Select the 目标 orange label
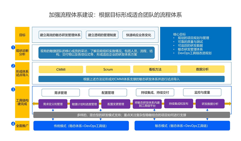 [22, 35]
